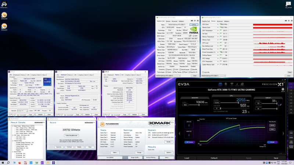The height and width of the screenshot is (165, 294).
Task: Switch to the Validation tab in GPU-Z Sensors window
Action: 226,21
